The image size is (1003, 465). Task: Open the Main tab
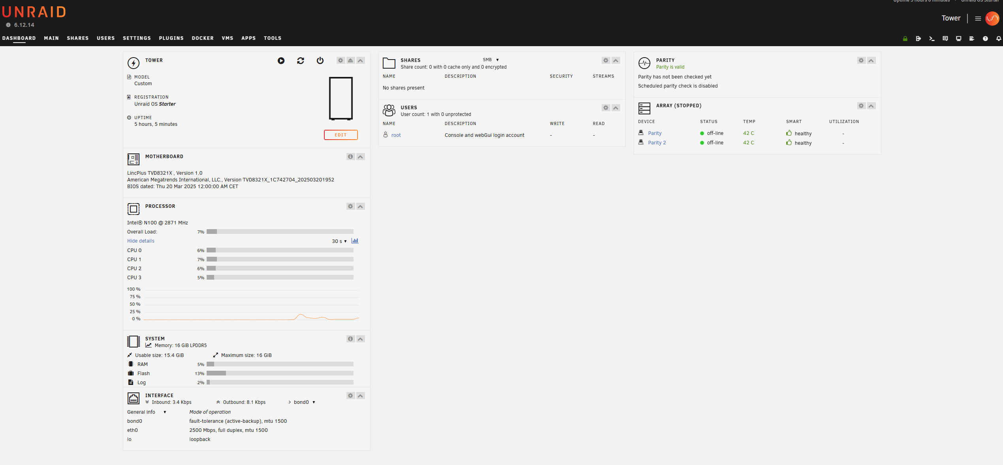click(51, 38)
